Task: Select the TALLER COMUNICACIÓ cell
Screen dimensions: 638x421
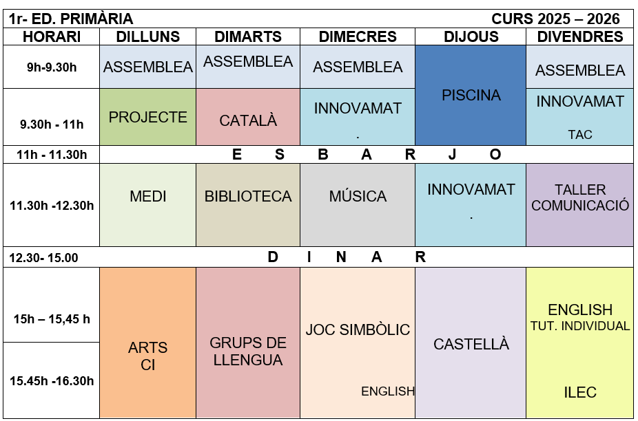Action: (x=580, y=197)
